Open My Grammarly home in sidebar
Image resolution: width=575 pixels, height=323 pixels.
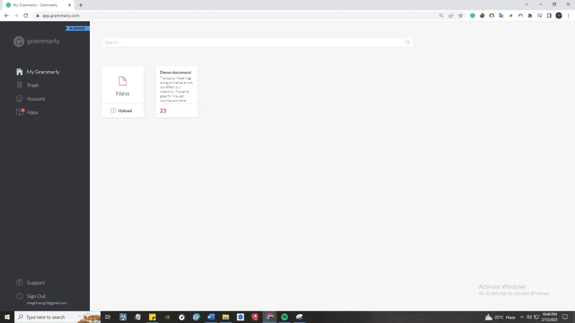click(x=38, y=72)
